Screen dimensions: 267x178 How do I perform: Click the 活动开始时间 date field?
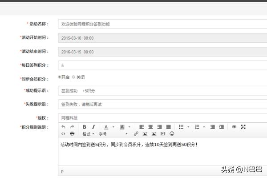[x=162, y=38]
